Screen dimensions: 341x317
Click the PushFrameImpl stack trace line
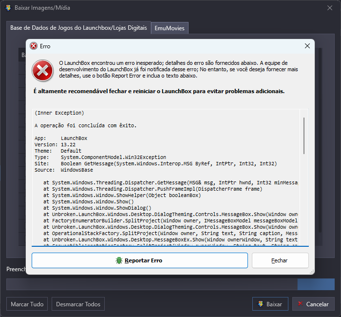pos(153,189)
